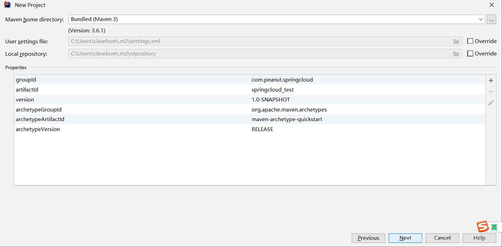Click the User settings file folder icon
This screenshot has height=247, width=502.
(456, 41)
